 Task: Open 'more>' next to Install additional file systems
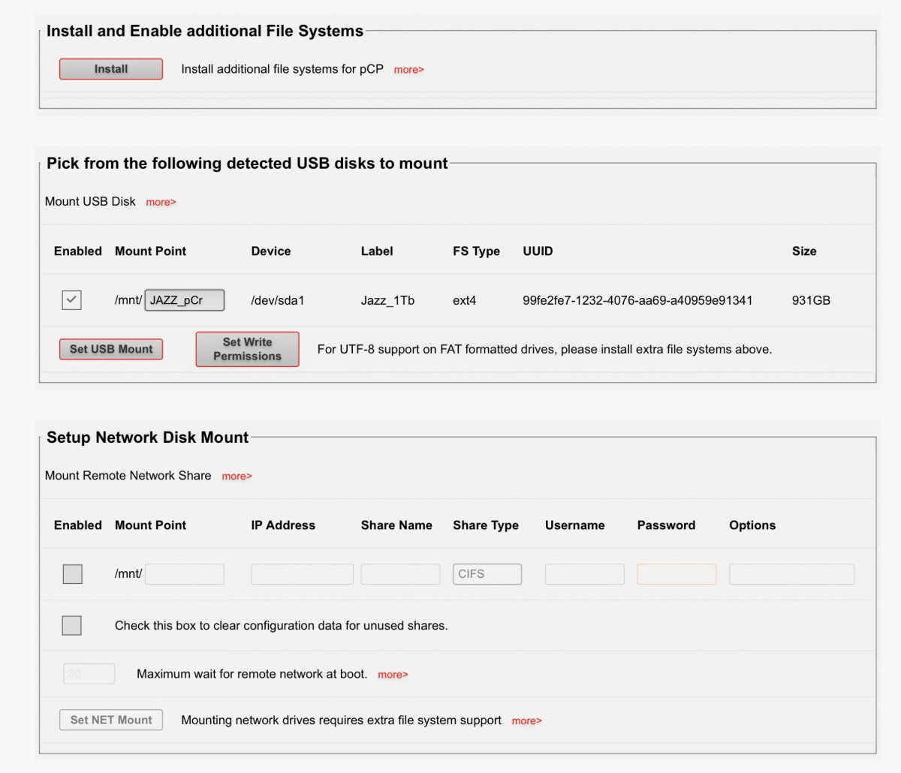tap(408, 70)
